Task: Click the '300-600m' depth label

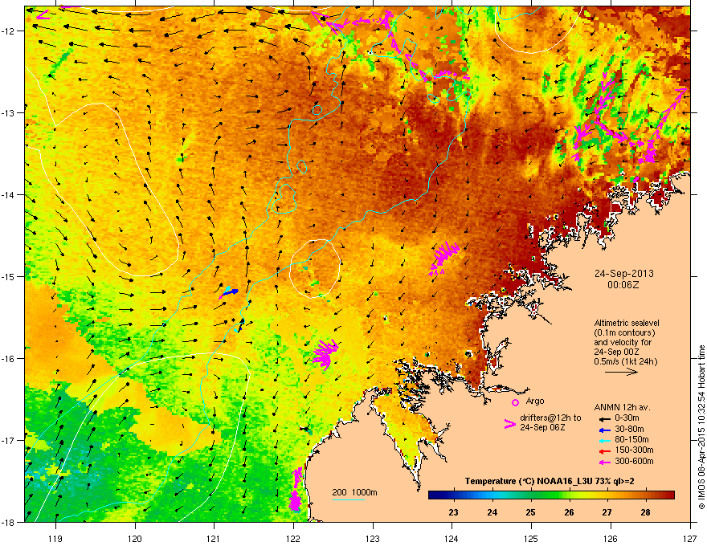Action: (x=634, y=462)
